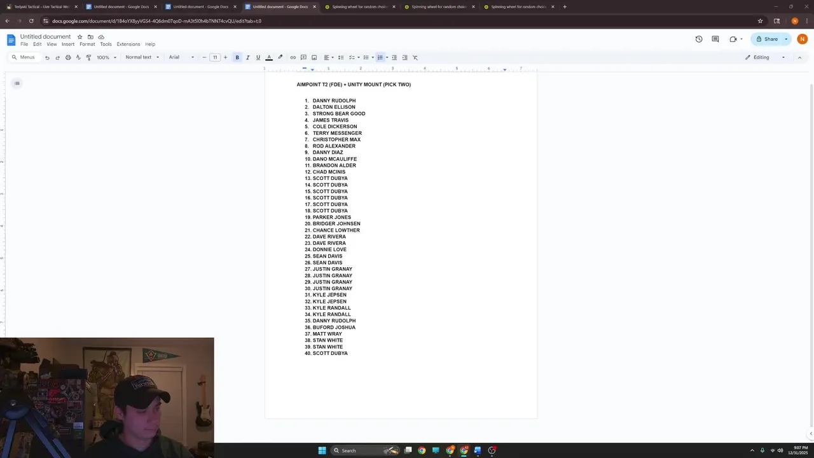Viewport: 814px width, 458px height.
Task: Toggle bold formatting
Action: point(237,57)
